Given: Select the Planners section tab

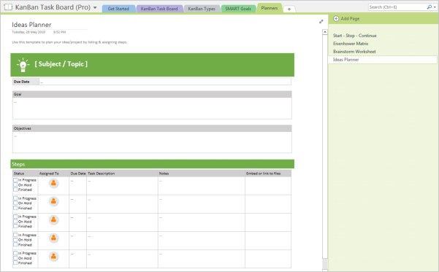Looking at the screenshot, I should (x=270, y=8).
